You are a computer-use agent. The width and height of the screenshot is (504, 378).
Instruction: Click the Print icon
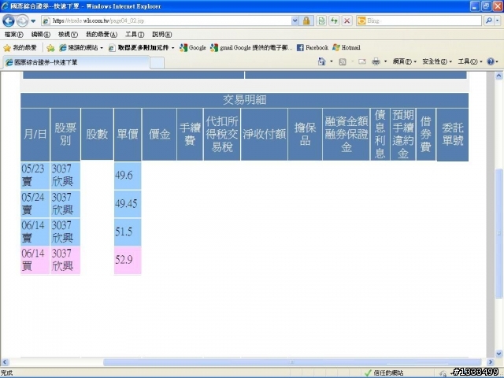376,61
